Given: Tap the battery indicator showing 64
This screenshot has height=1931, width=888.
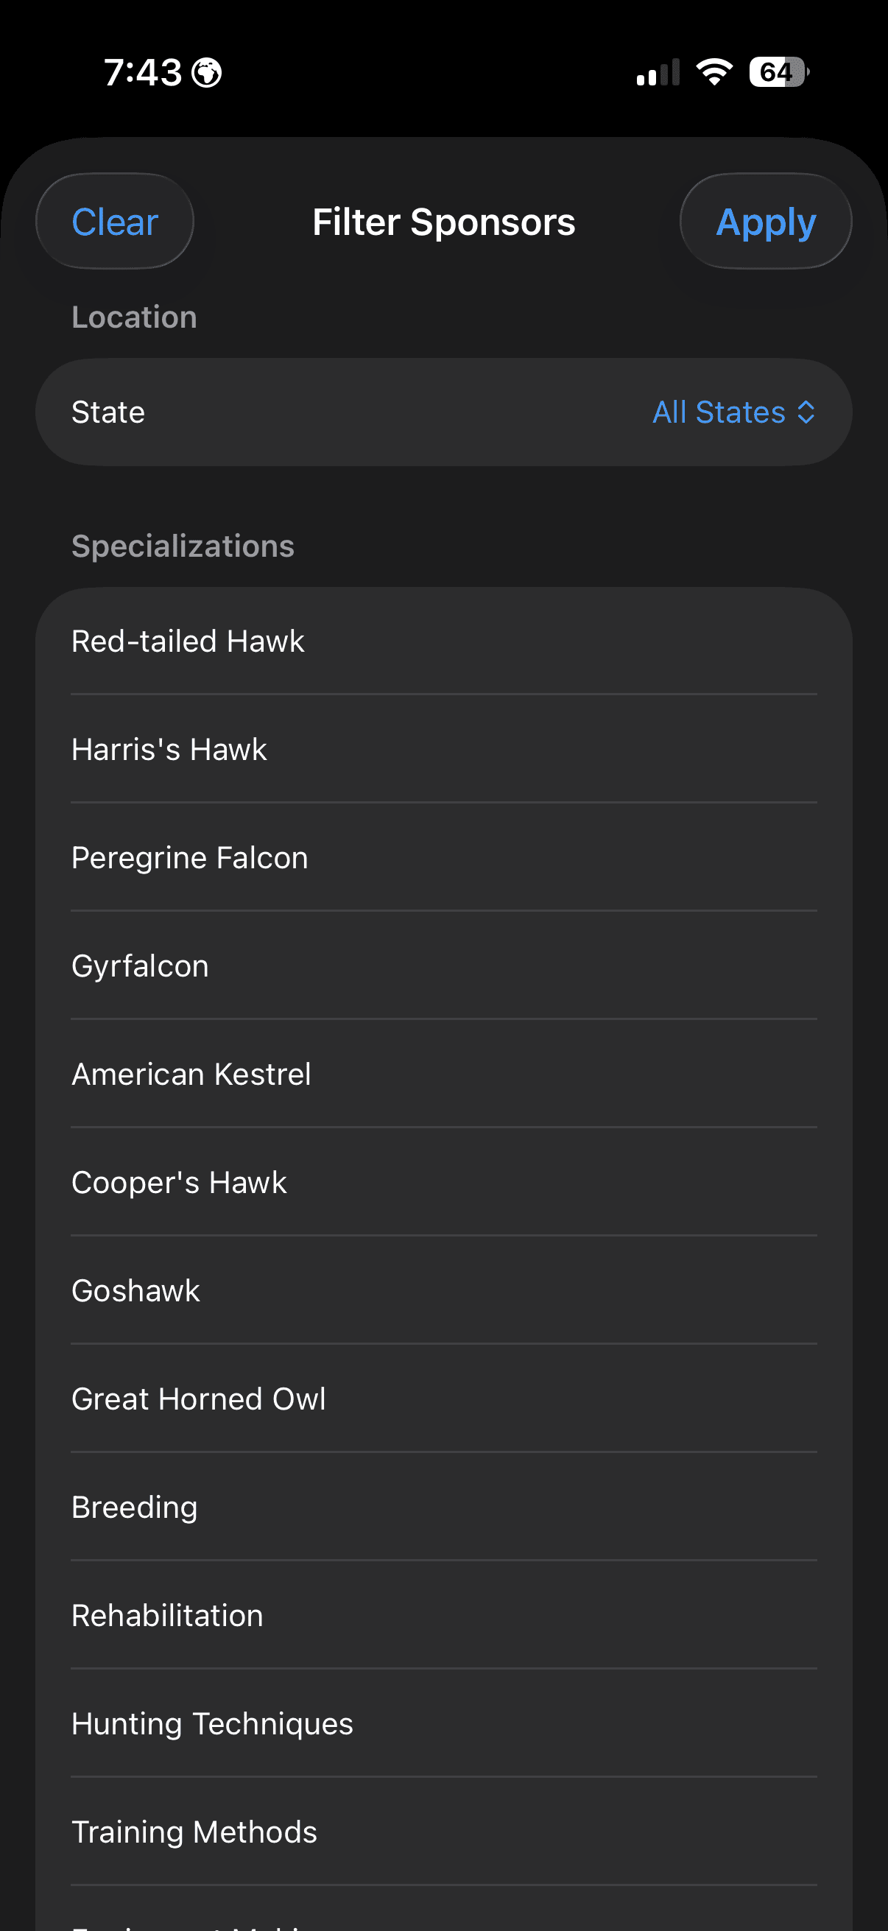Looking at the screenshot, I should [x=775, y=71].
